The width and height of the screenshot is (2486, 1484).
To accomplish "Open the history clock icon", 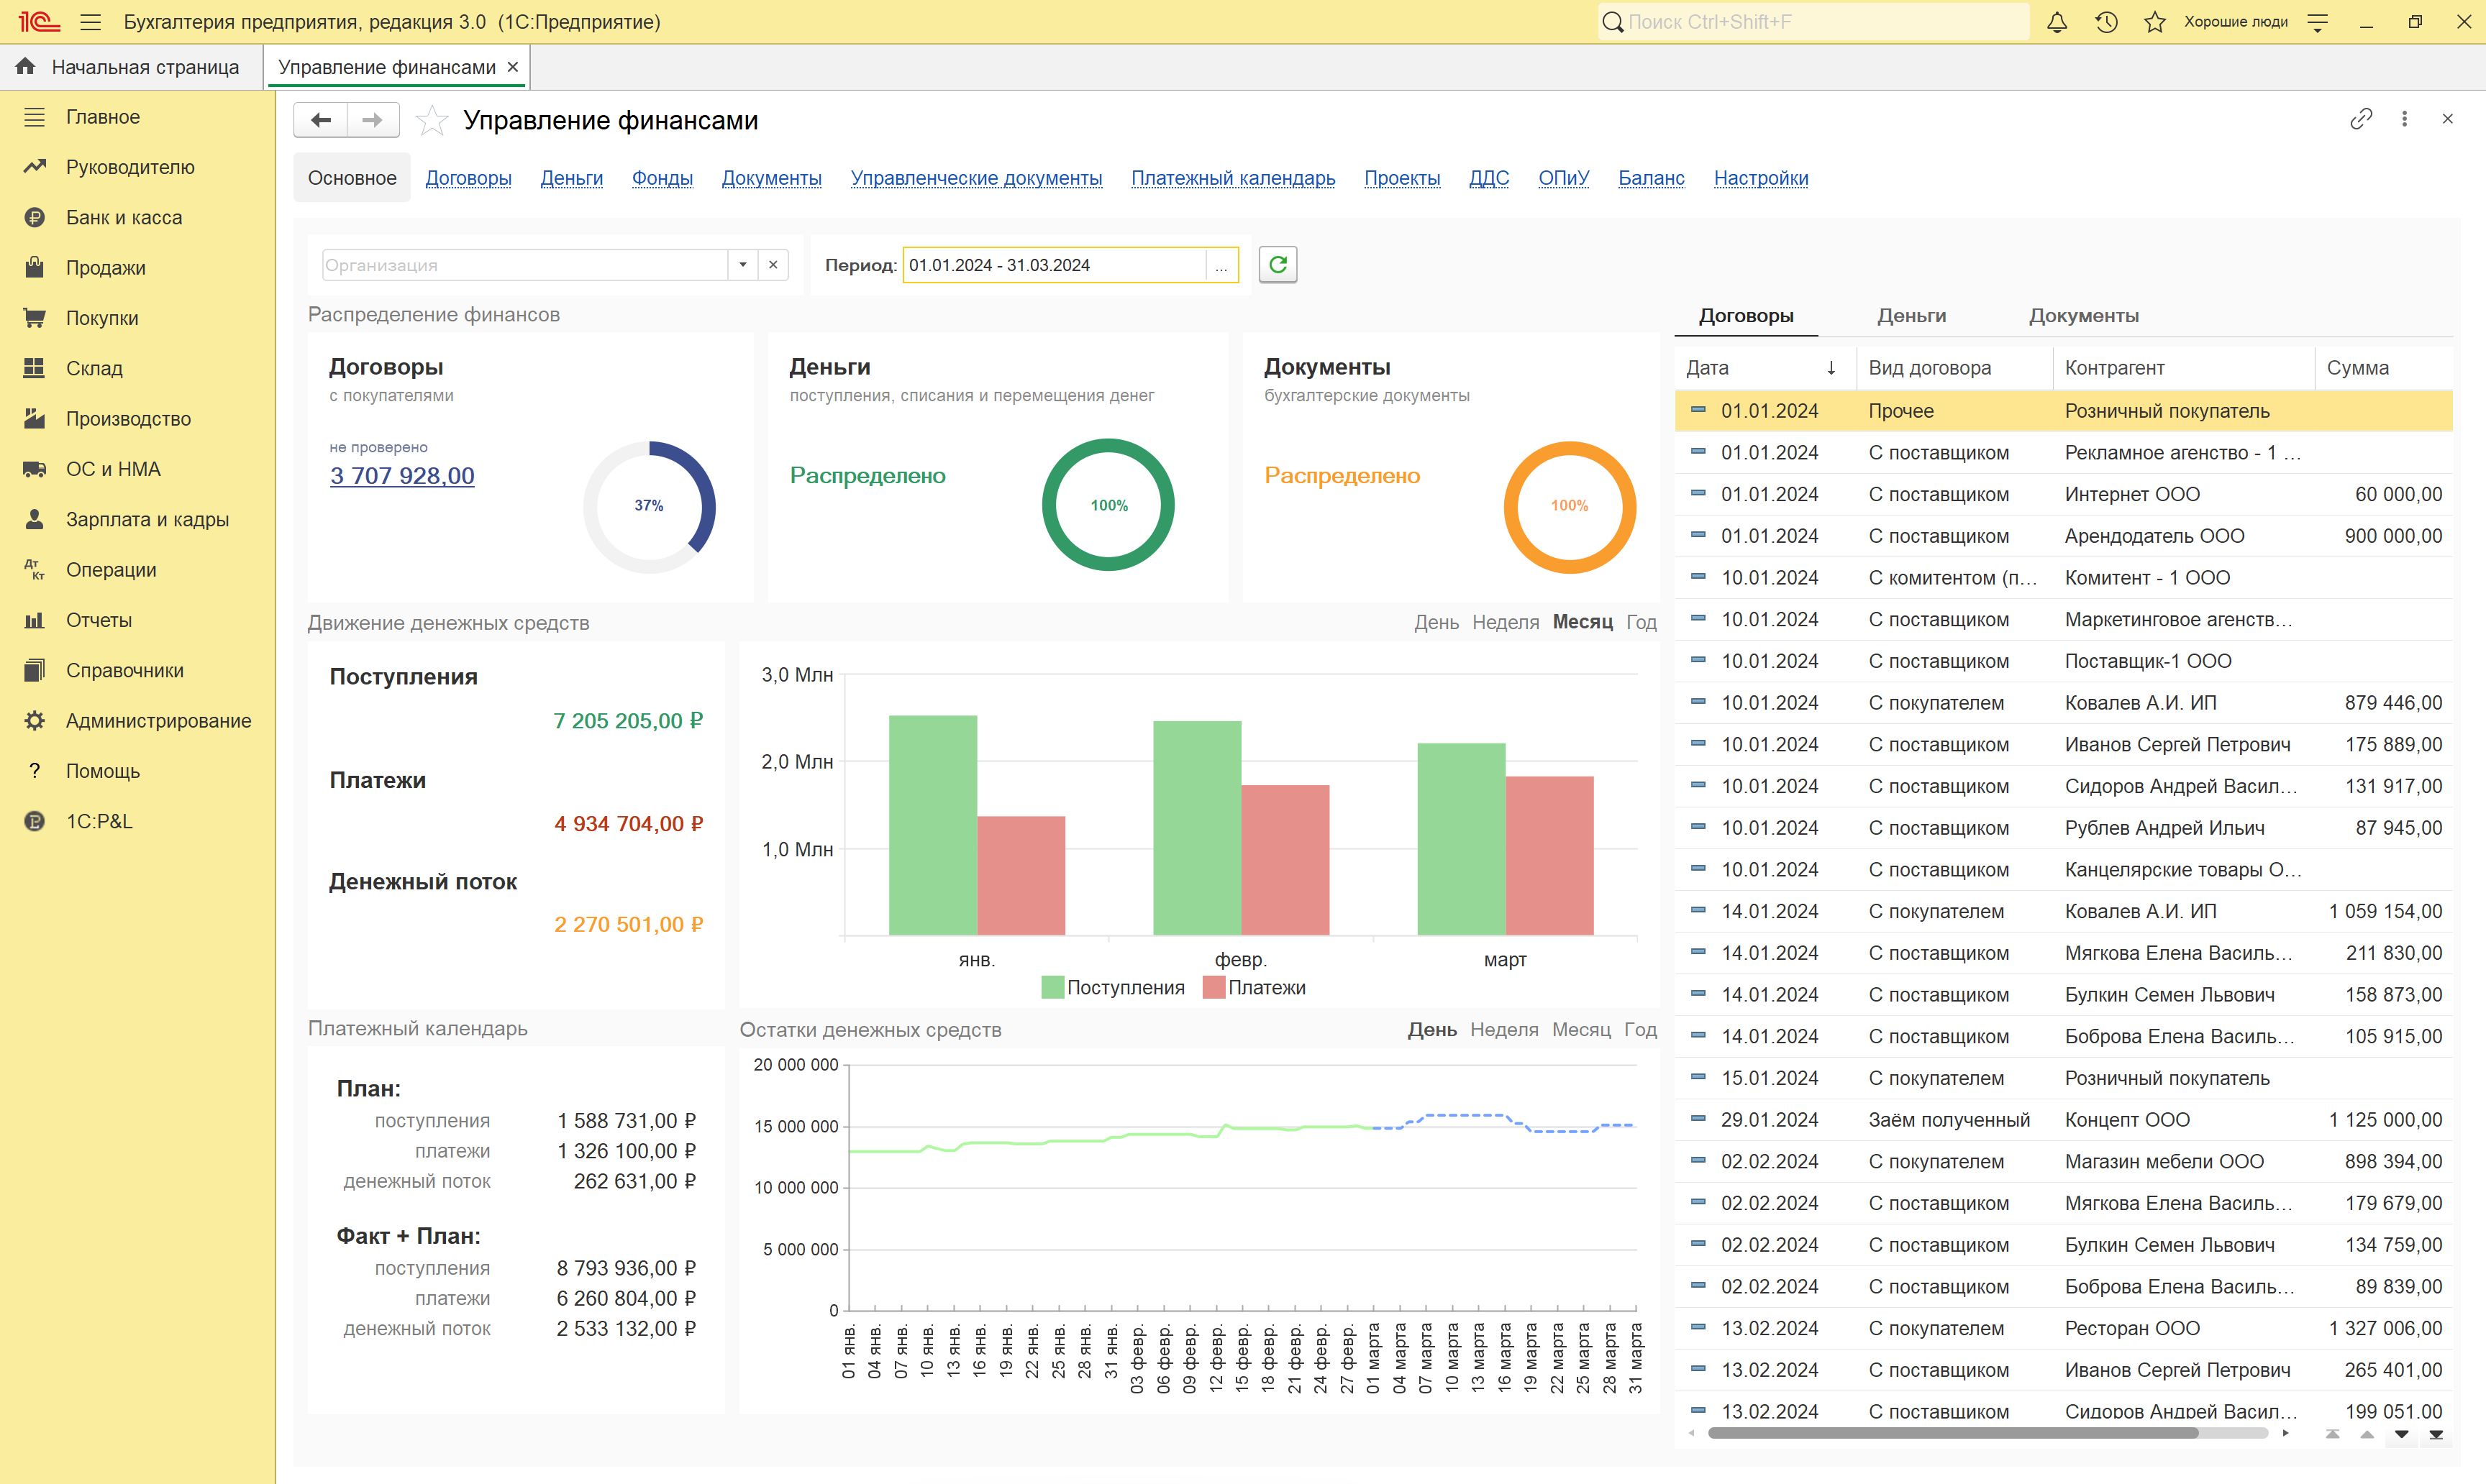I will click(2106, 22).
